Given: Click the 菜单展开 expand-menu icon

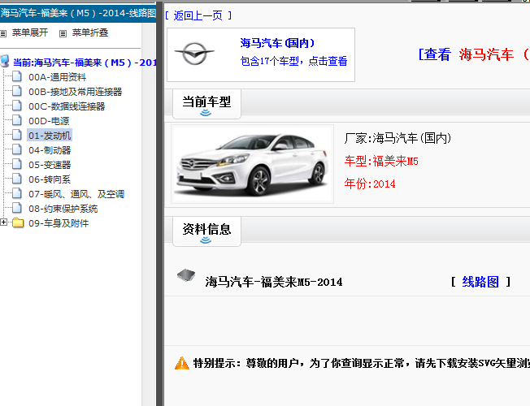Looking at the screenshot, I should point(3,33).
